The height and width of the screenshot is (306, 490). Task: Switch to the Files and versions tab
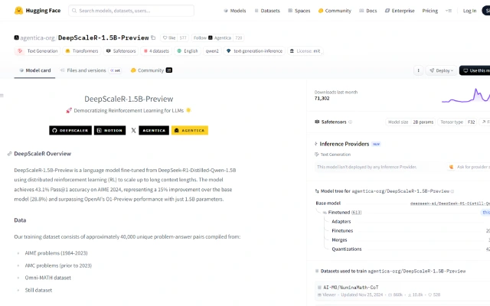point(90,70)
